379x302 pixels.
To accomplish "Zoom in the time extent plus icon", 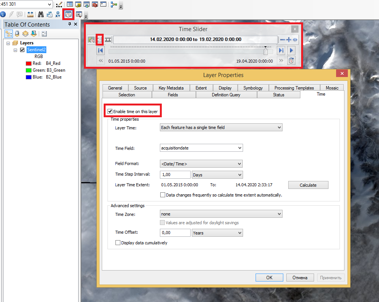I will pyautogui.click(x=289, y=40).
